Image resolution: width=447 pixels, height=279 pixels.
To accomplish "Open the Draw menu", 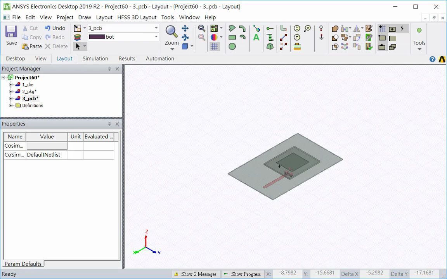I will tap(85, 17).
